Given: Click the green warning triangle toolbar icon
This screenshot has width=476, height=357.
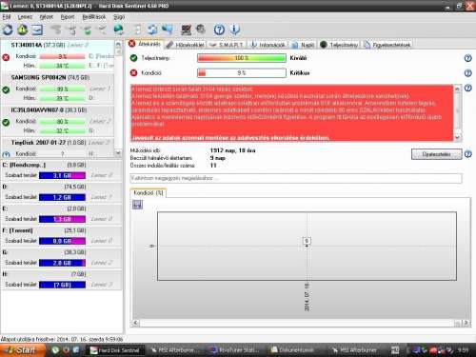Looking at the screenshot, I should (x=22, y=30).
